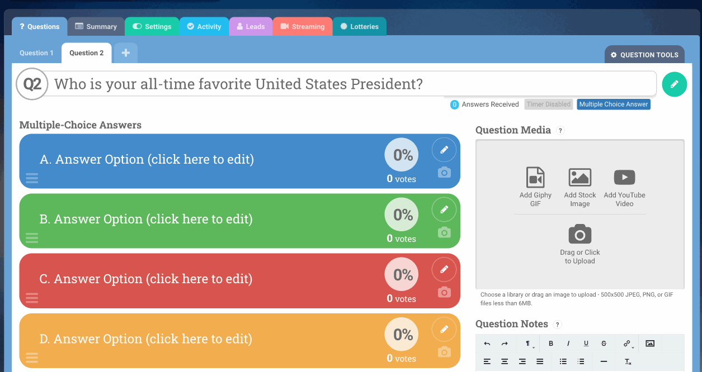Open the Question 1 tab
Image resolution: width=702 pixels, height=372 pixels.
point(36,53)
